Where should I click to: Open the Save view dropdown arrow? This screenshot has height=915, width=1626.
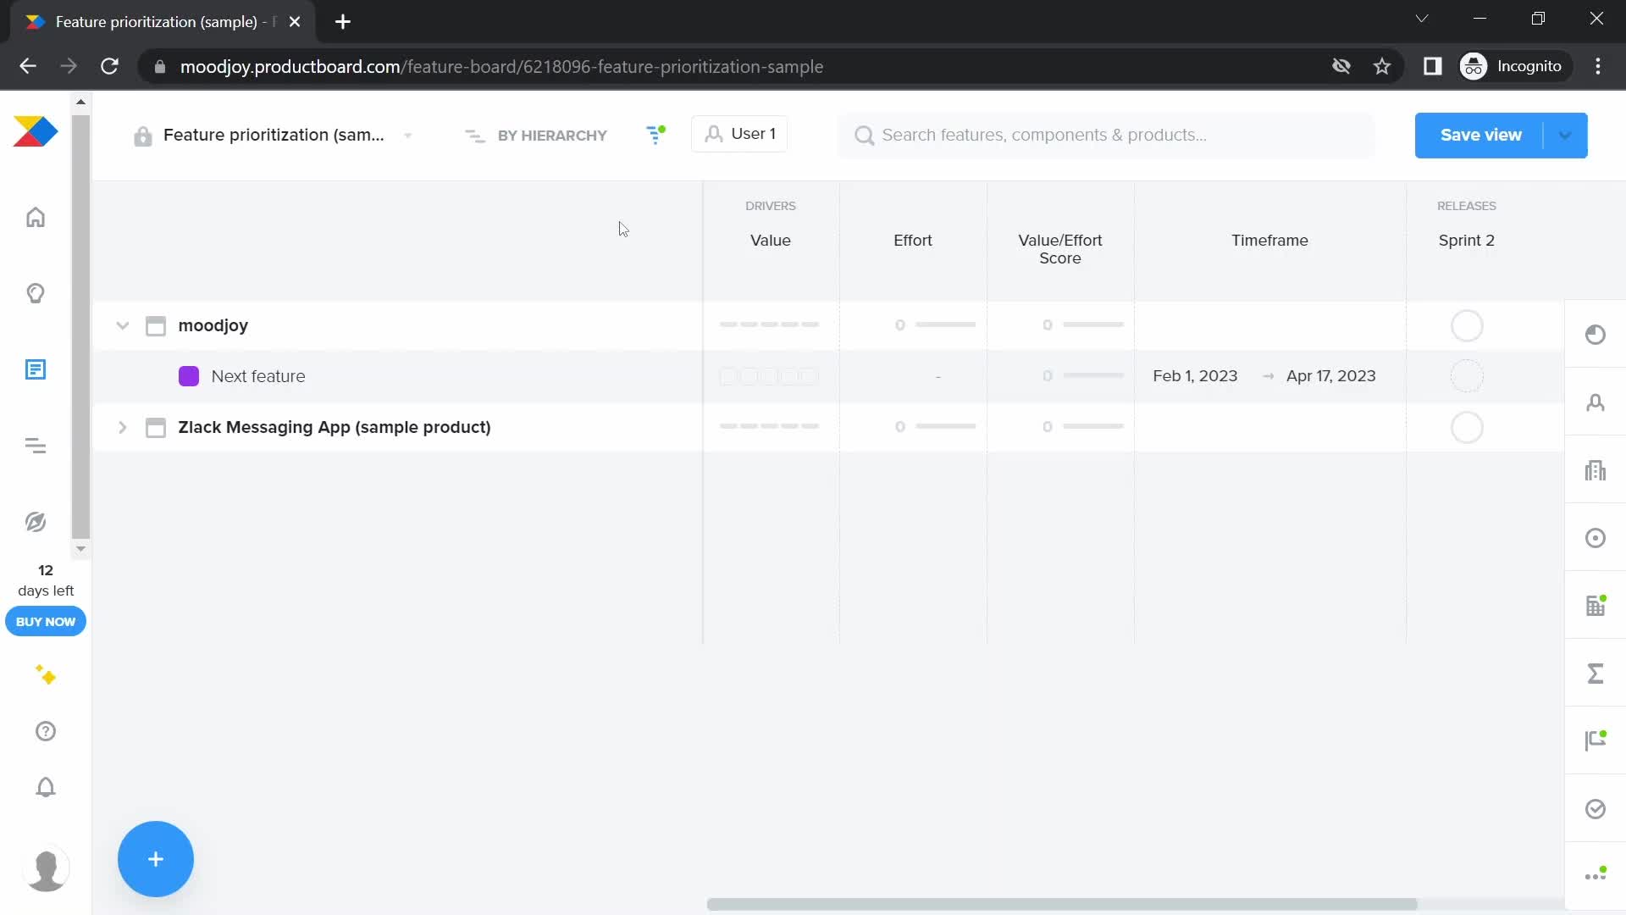click(x=1566, y=136)
